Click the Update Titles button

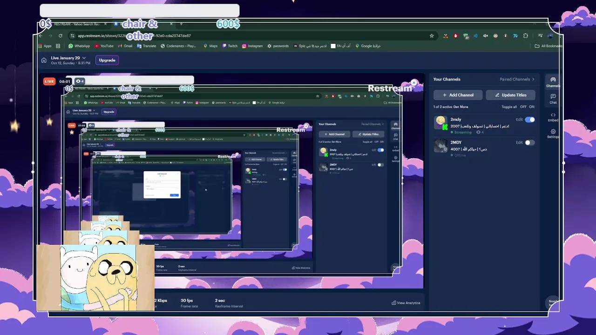pos(510,95)
